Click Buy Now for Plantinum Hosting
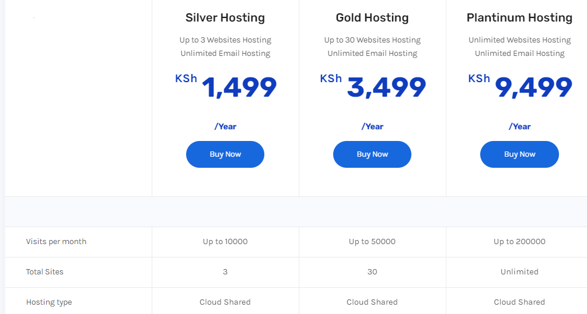Image resolution: width=587 pixels, height=314 pixels. click(519, 154)
